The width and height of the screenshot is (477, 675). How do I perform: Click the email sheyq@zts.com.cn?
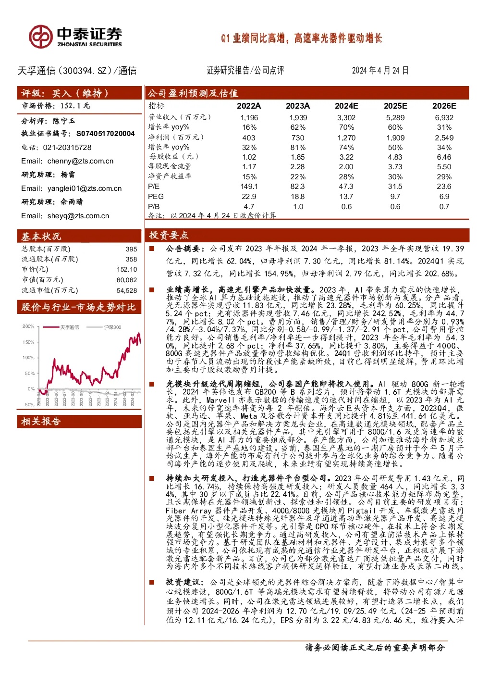point(78,216)
